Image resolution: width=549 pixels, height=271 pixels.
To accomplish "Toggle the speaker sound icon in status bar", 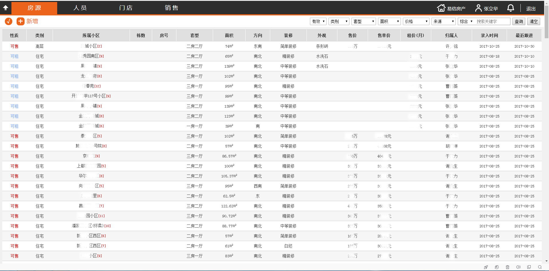I will 518,267.
